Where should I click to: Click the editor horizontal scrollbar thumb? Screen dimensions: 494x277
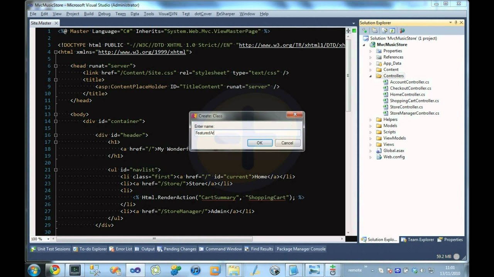click(x=154, y=239)
